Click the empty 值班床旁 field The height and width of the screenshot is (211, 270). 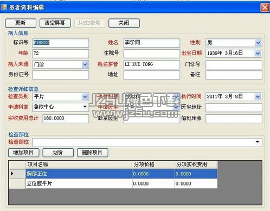[234, 118]
